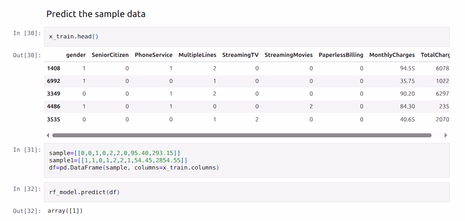This screenshot has height=221, width=465.
Task: Click the MultipleLines column header
Action: tap(197, 55)
